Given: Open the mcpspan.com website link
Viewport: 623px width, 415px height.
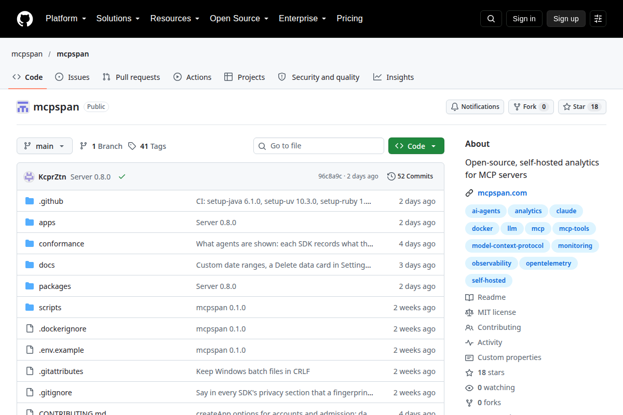Looking at the screenshot, I should coord(503,193).
